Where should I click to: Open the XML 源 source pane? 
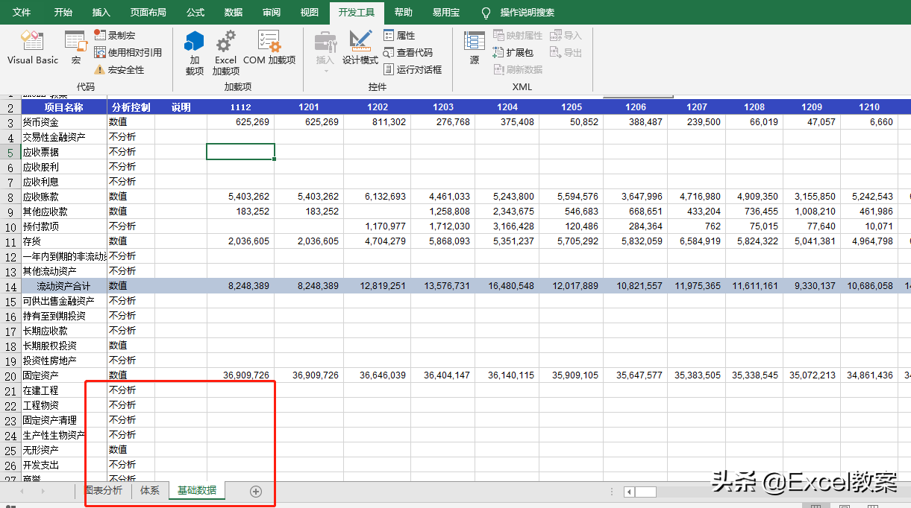tap(475, 48)
